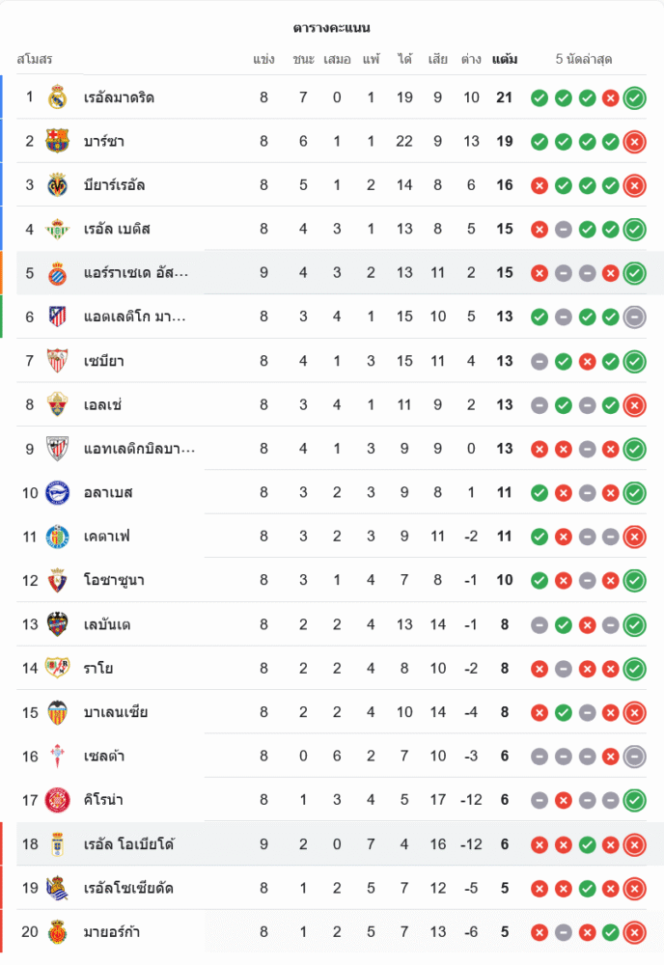Click the สโมสร club column header
This screenshot has width=664, height=965.
tap(35, 59)
